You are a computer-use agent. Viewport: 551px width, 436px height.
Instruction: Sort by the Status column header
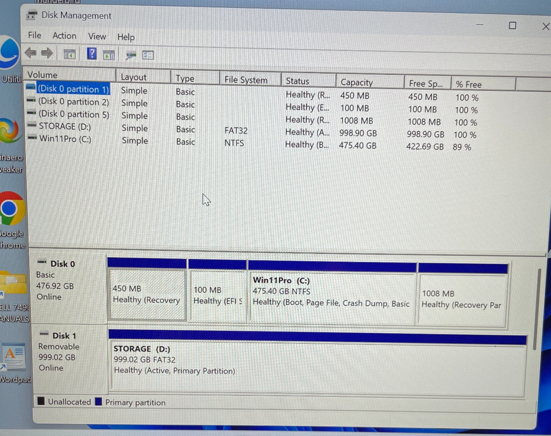pos(309,81)
